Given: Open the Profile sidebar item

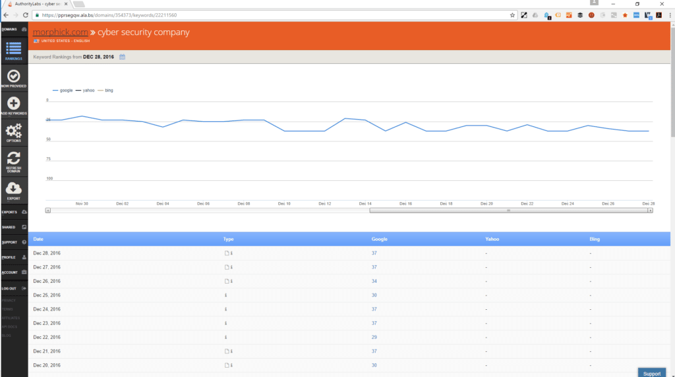Looking at the screenshot, I should (14, 257).
